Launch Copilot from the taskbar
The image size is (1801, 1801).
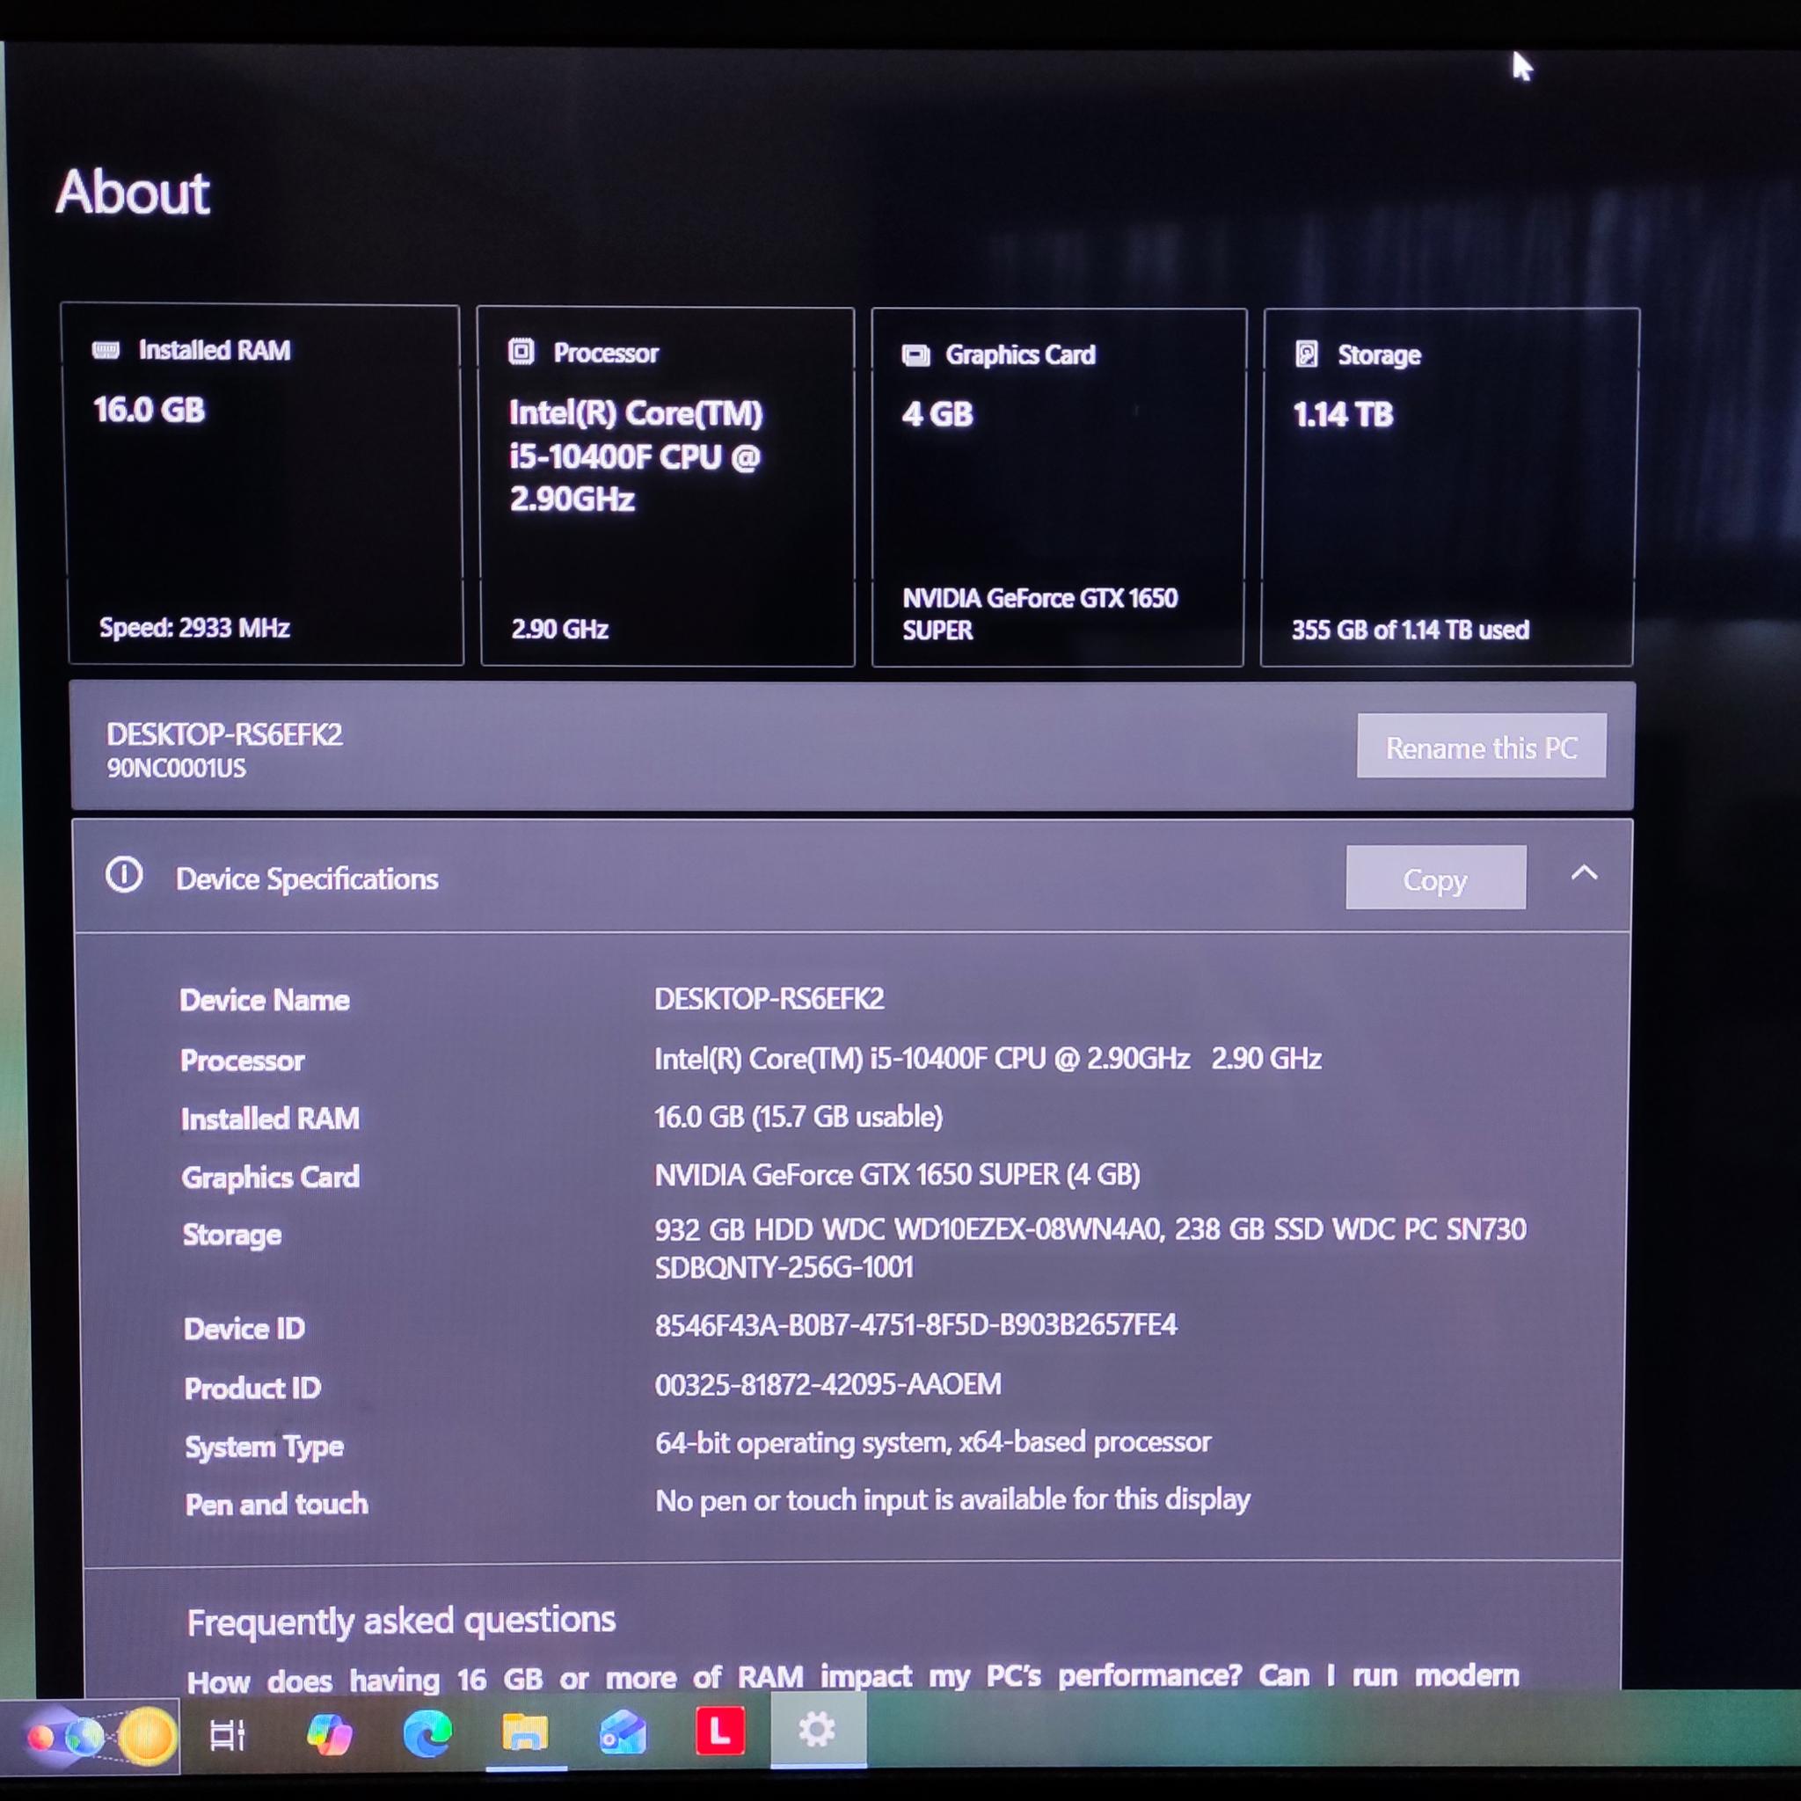click(x=329, y=1736)
